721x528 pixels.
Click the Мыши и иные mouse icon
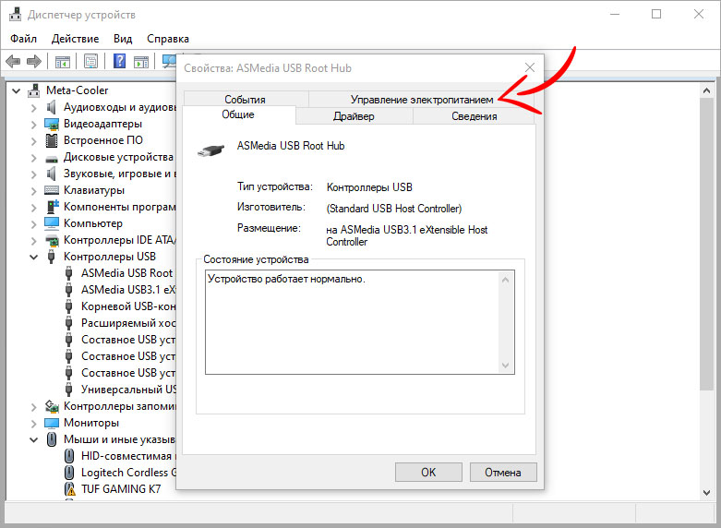52,439
